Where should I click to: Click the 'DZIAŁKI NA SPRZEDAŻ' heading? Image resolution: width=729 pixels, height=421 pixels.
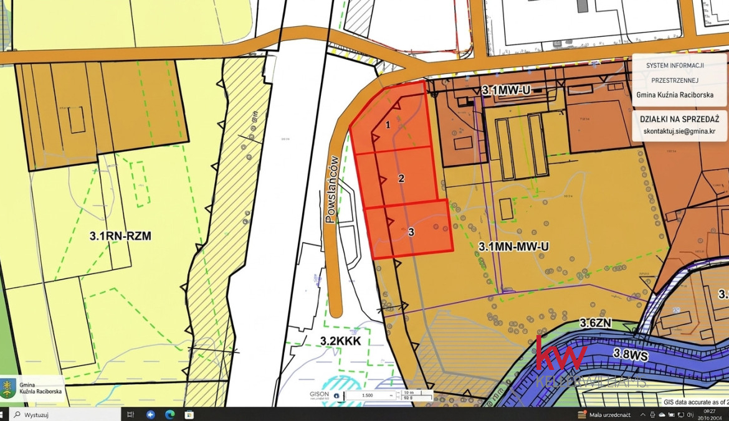pos(679,119)
